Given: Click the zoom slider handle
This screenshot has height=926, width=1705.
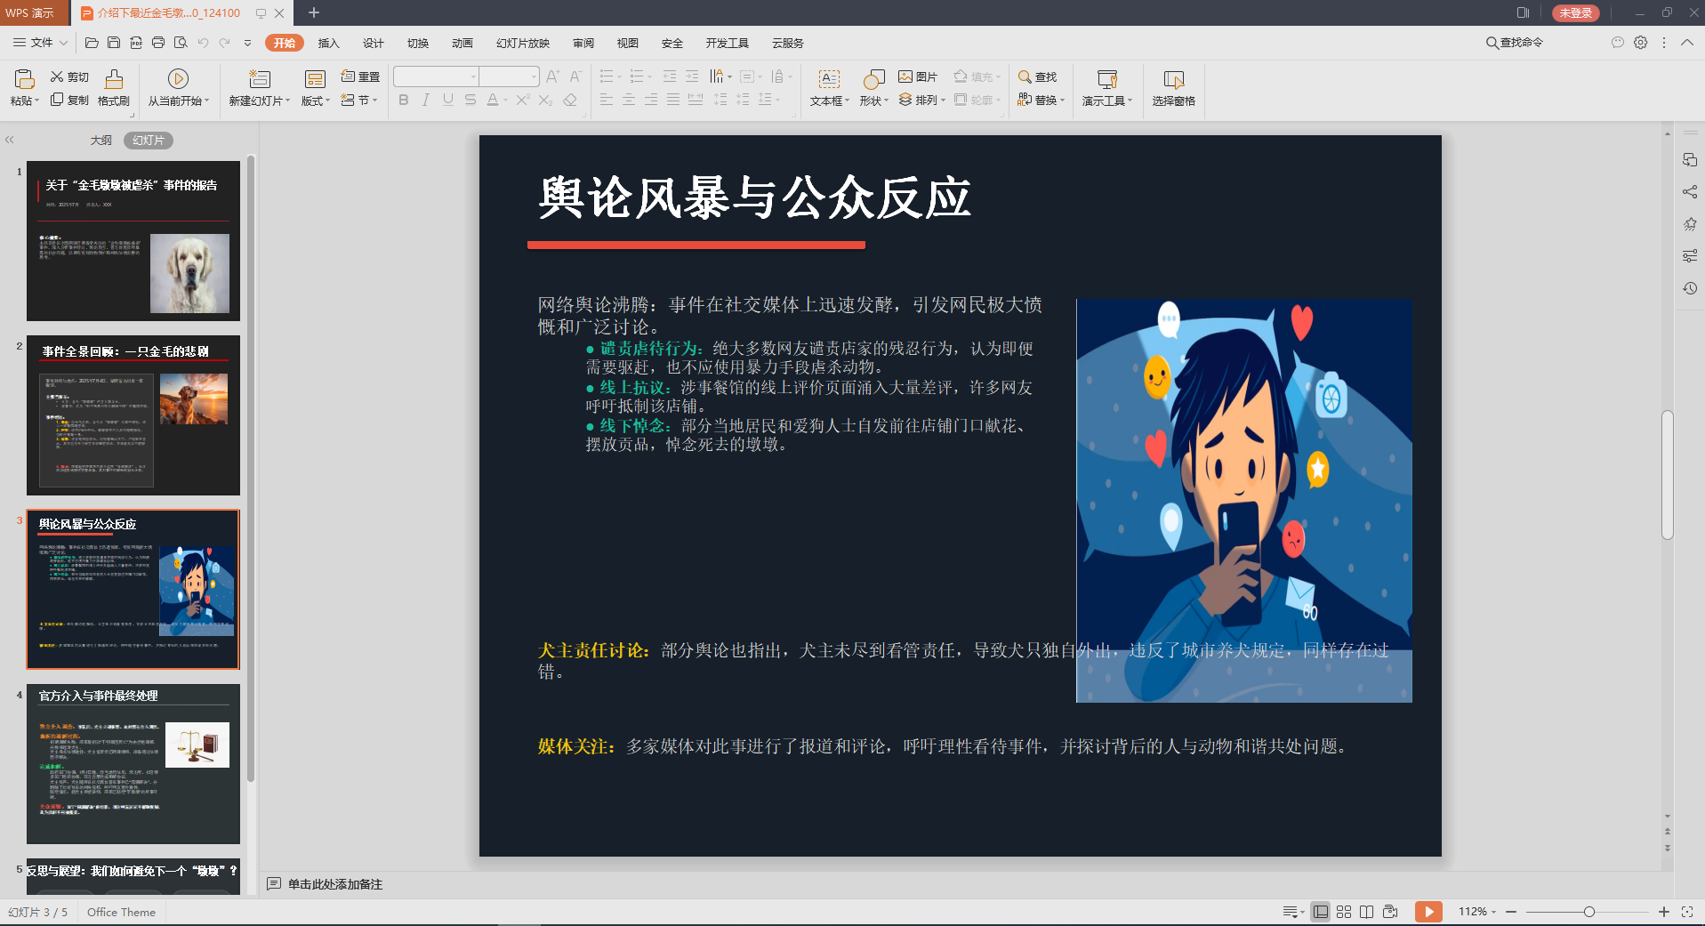Looking at the screenshot, I should [x=1589, y=912].
